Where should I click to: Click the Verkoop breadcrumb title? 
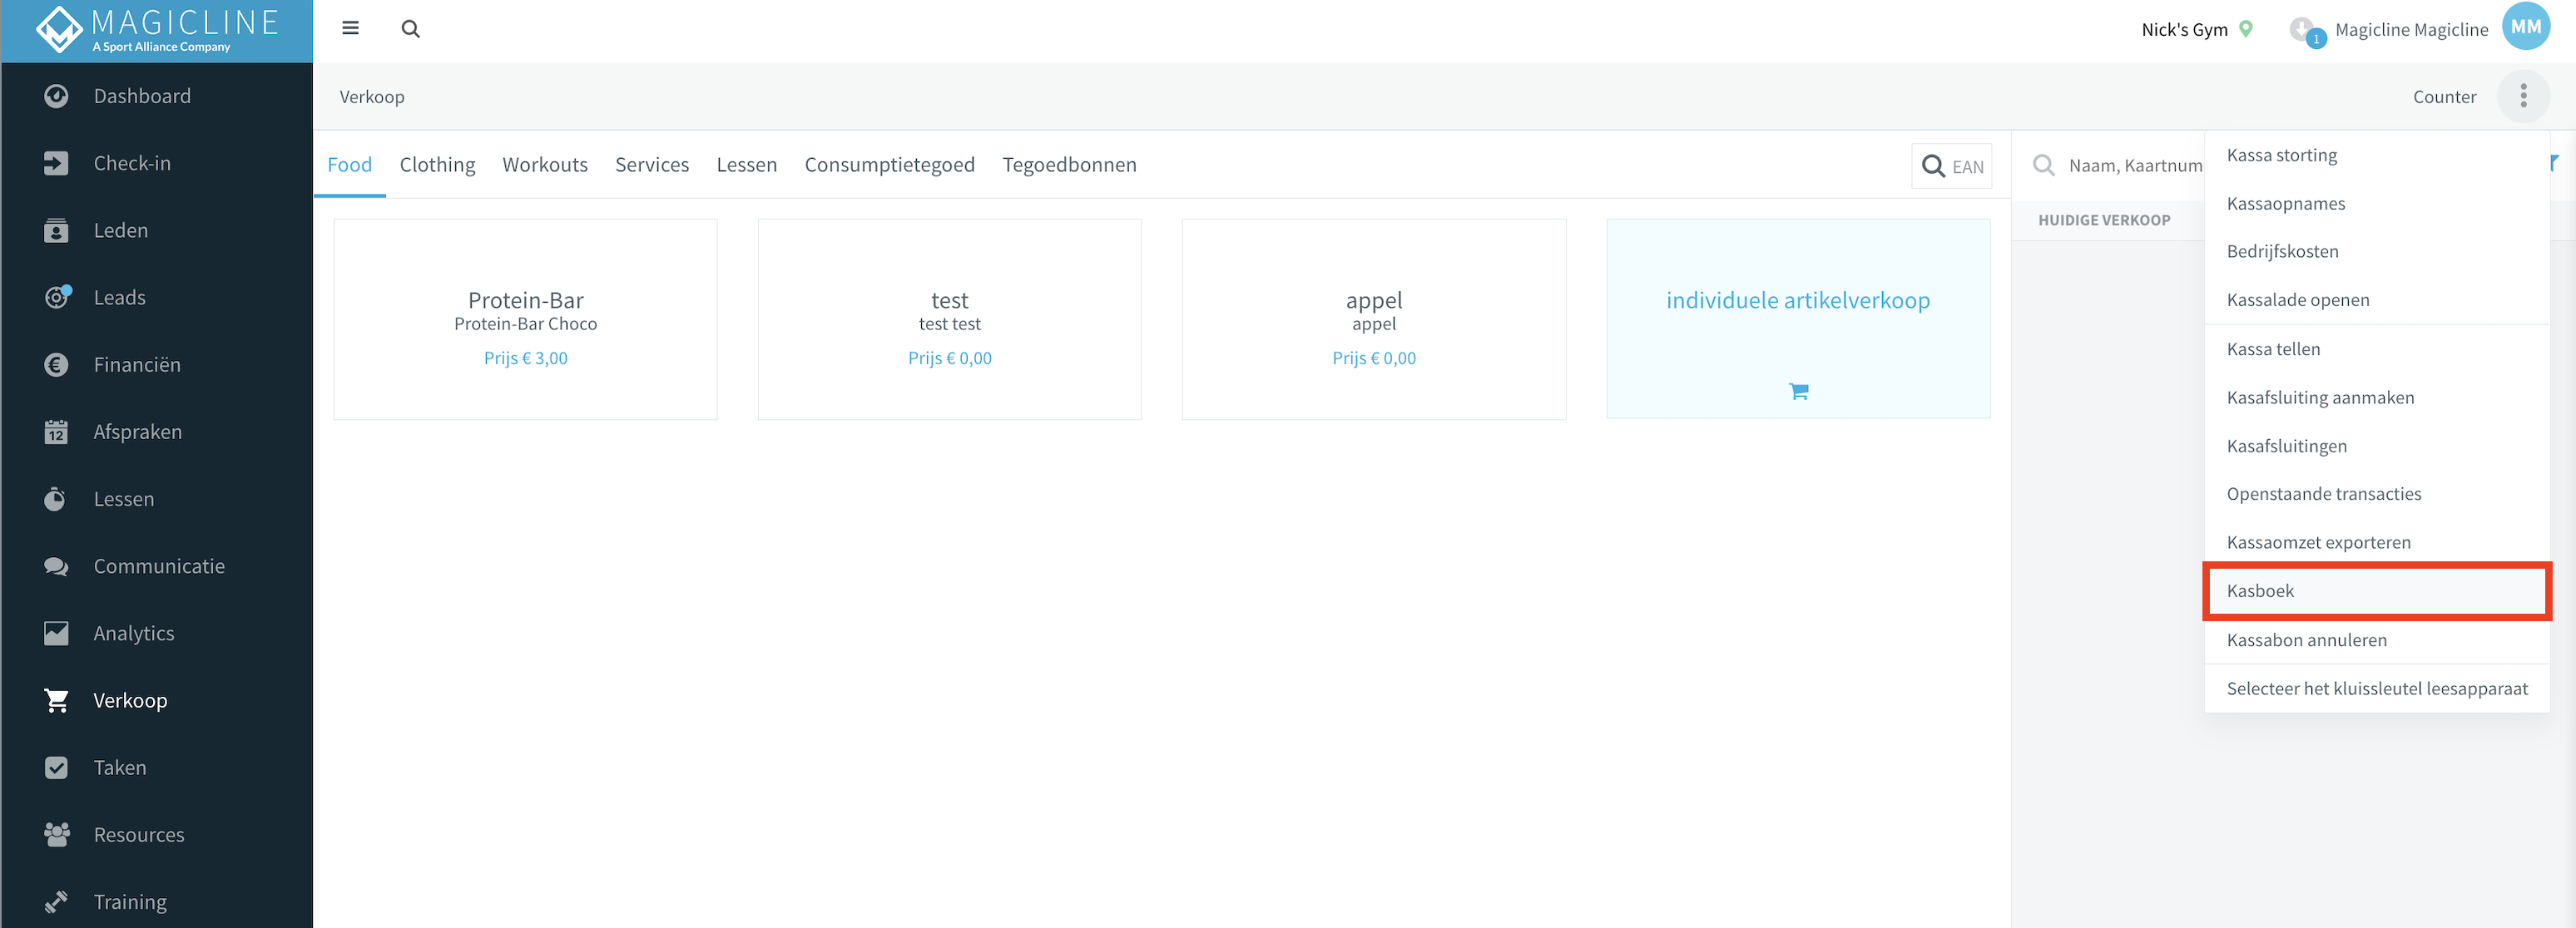(372, 97)
